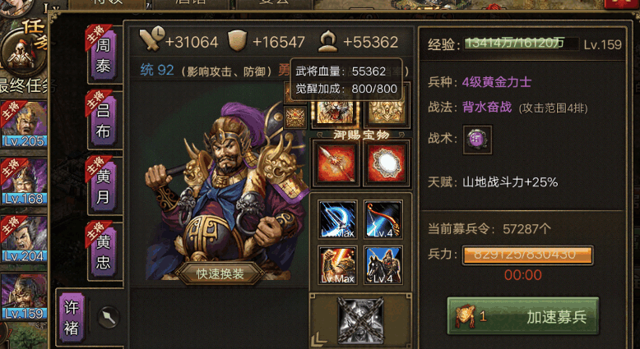The width and height of the screenshot is (640, 349).
Task: Open the purple tactic orb icon
Action: (x=477, y=140)
